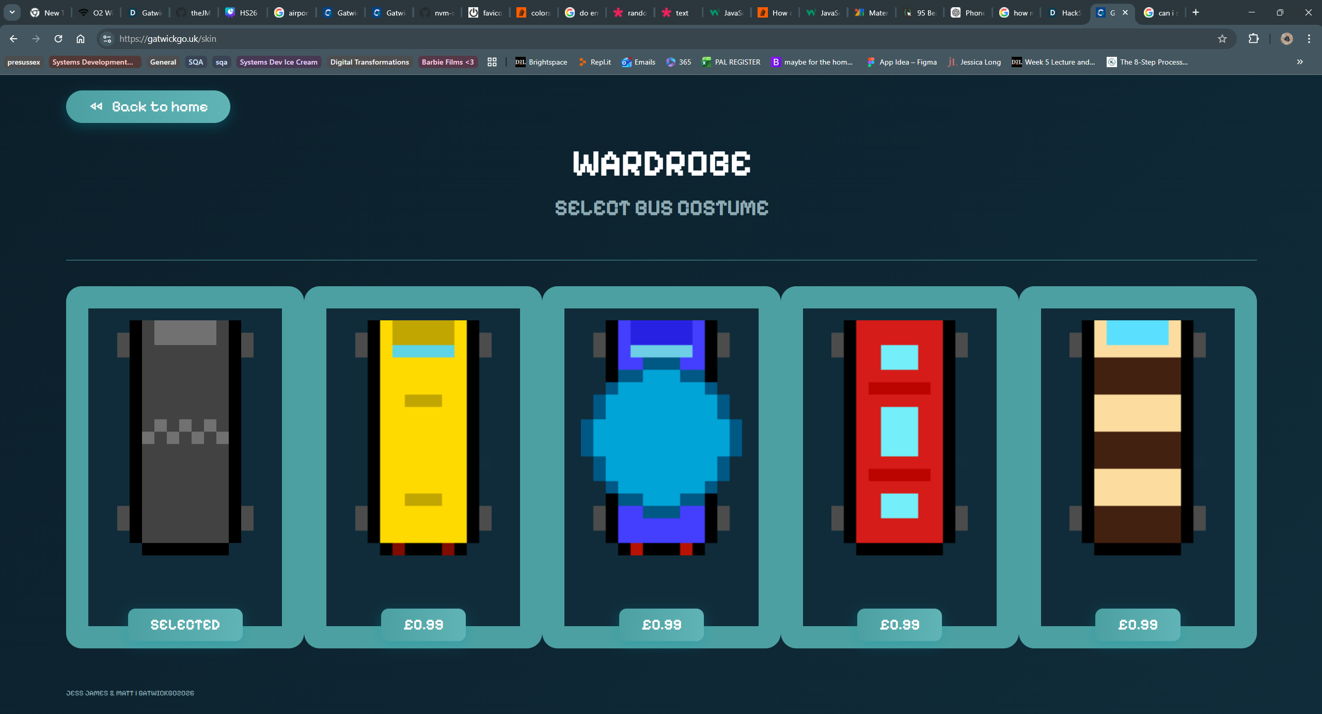Open the Brightspace bookmark
The width and height of the screenshot is (1322, 714).
(541, 62)
